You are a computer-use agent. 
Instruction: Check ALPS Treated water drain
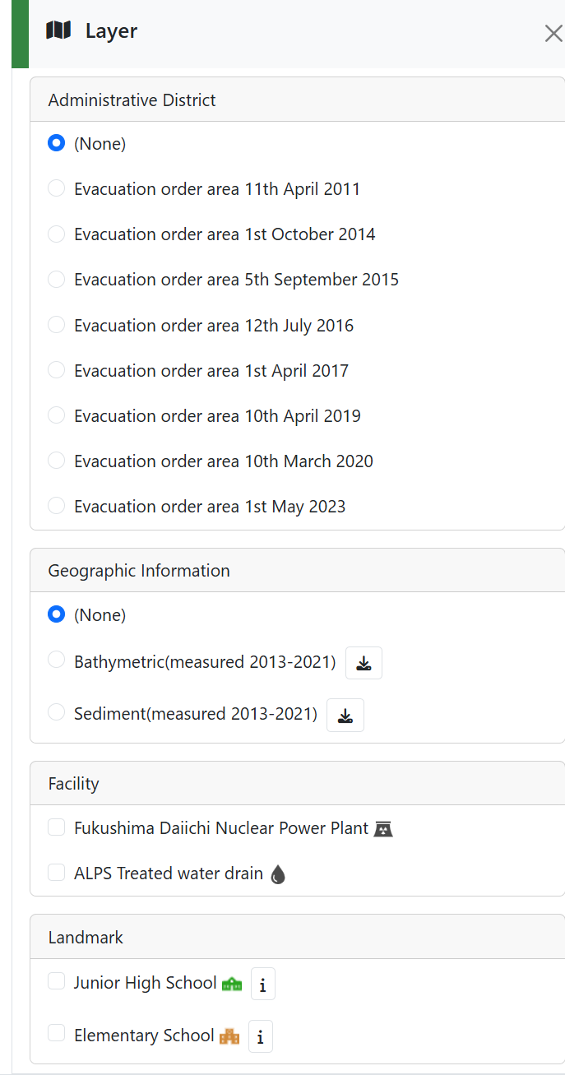(56, 873)
